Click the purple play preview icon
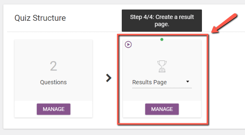245x135 pixels. (x=128, y=45)
